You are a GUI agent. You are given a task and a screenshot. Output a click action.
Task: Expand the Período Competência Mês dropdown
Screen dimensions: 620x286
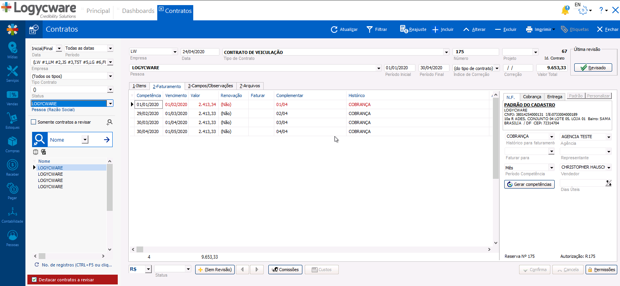(552, 168)
